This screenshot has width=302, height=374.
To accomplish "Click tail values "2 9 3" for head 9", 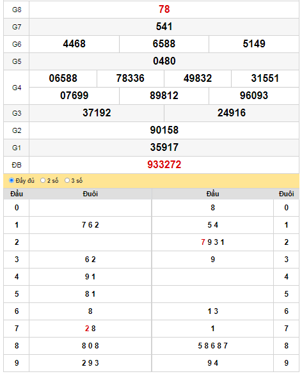I will pyautogui.click(x=90, y=363).
